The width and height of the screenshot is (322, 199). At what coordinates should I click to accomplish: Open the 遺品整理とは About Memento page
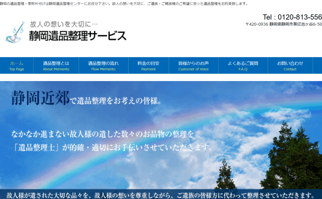[x=56, y=66]
